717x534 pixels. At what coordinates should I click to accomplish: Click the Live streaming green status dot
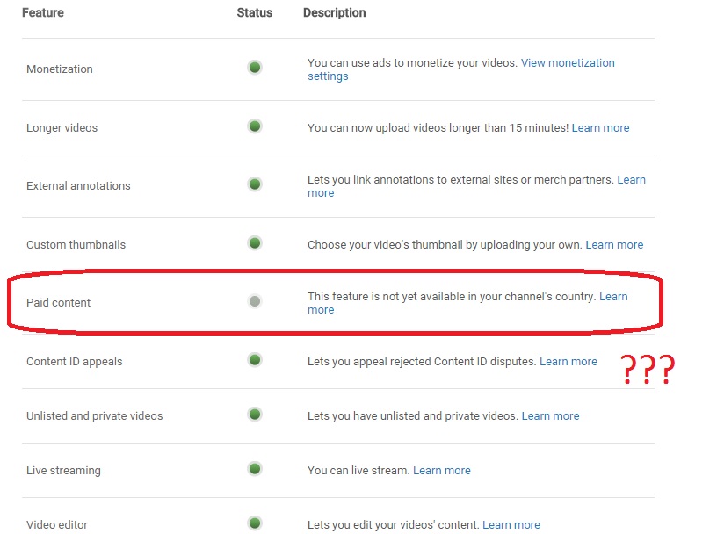(255, 469)
